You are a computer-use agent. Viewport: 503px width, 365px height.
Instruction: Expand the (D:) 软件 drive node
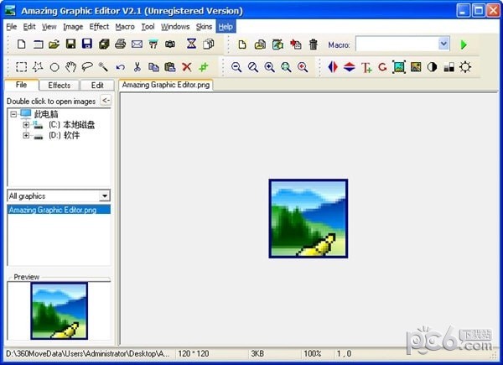[x=26, y=135]
